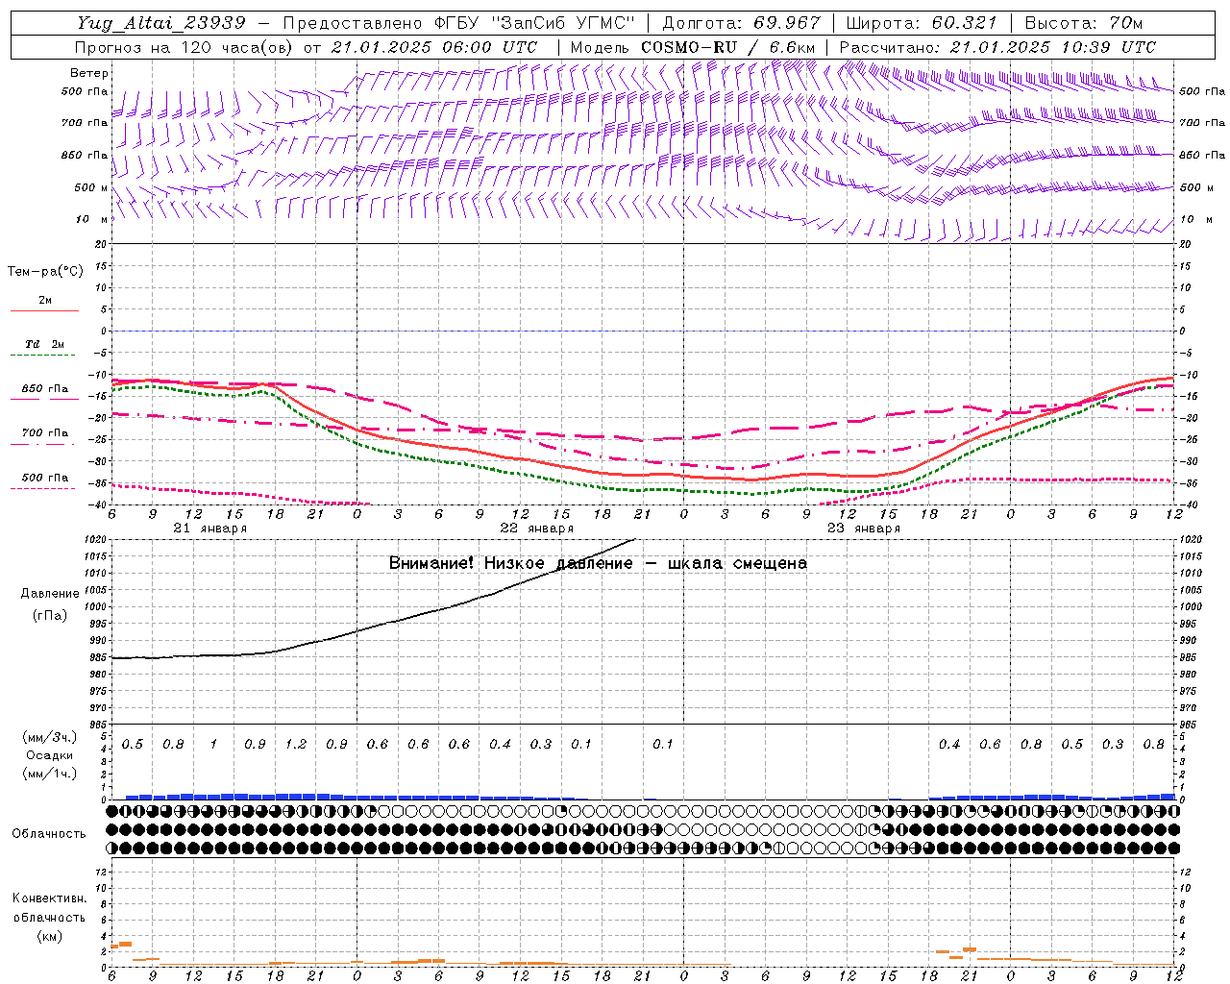
Task: Click the 700 гПа temperature legend entry
Action: 45,433
